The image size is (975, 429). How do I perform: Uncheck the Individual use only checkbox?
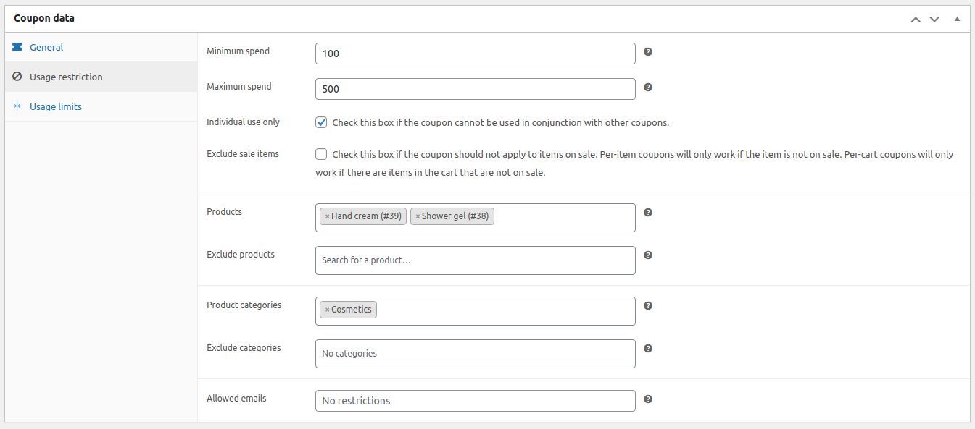click(x=321, y=122)
